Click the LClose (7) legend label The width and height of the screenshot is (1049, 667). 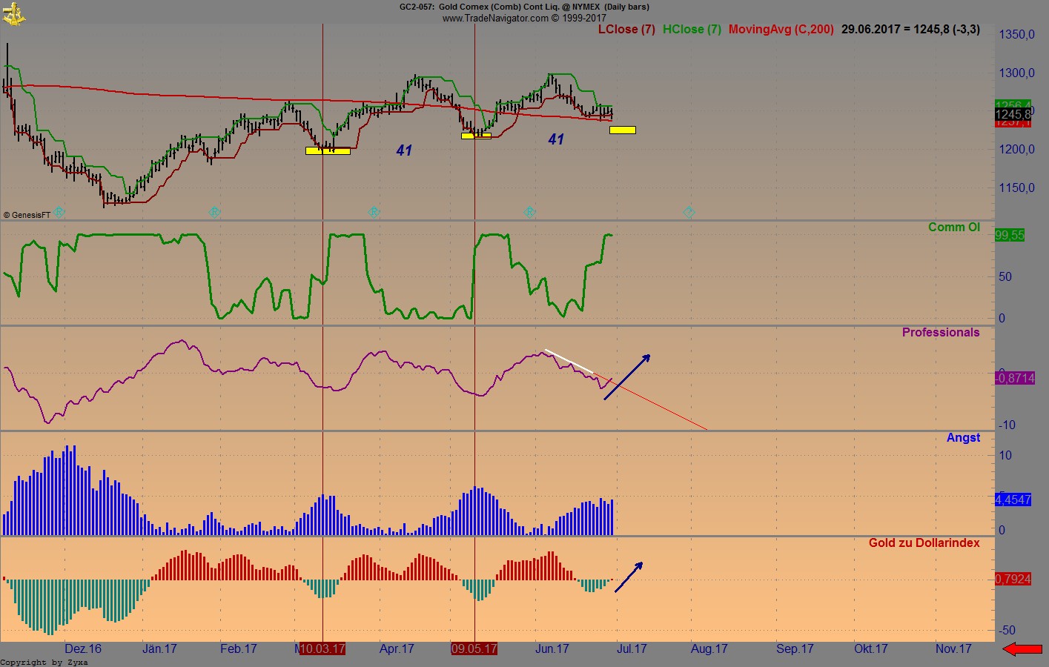pyautogui.click(x=626, y=30)
